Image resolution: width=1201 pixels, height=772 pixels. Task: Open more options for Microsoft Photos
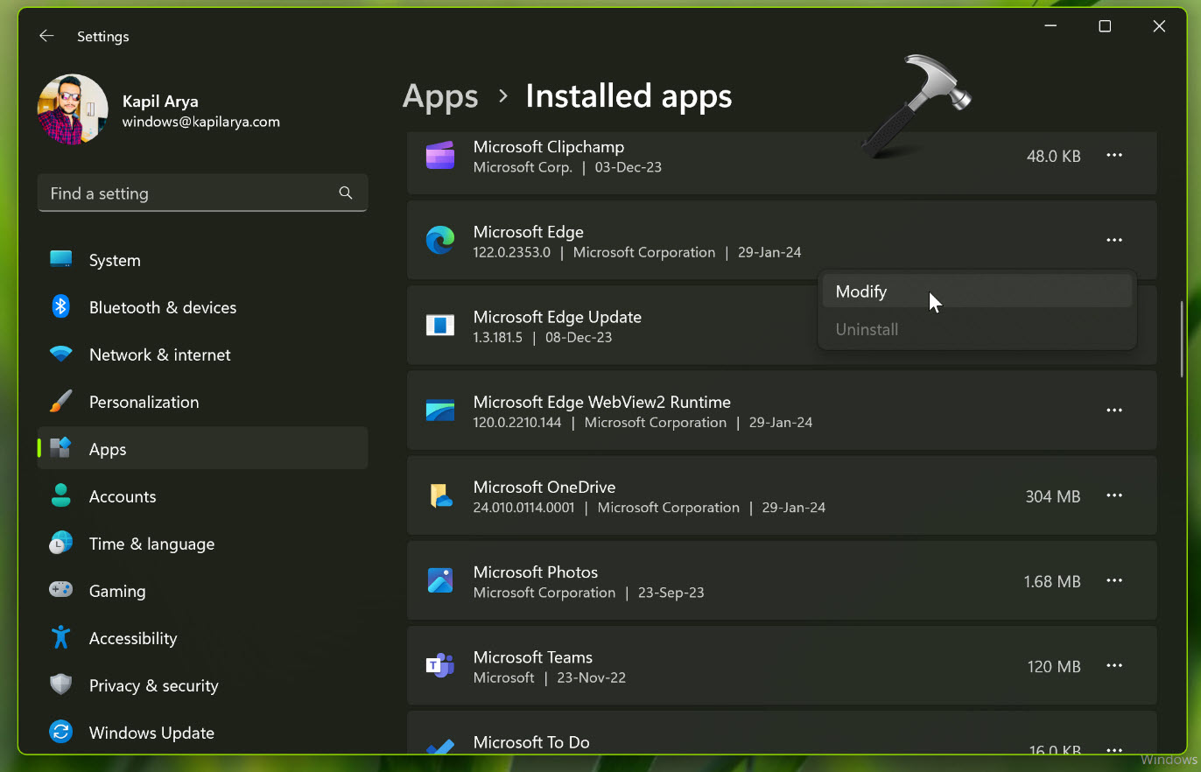point(1113,581)
